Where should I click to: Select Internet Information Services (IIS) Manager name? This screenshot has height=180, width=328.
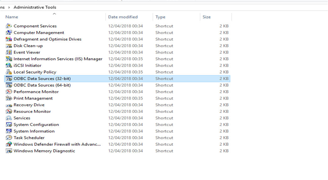(x=58, y=59)
